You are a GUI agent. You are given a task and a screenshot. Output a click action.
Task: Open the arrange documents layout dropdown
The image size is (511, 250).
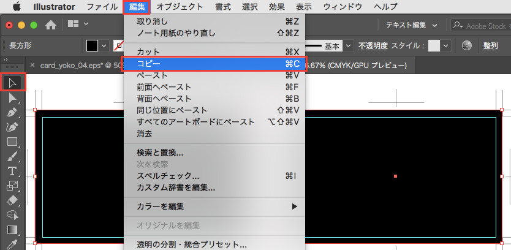(x=78, y=25)
